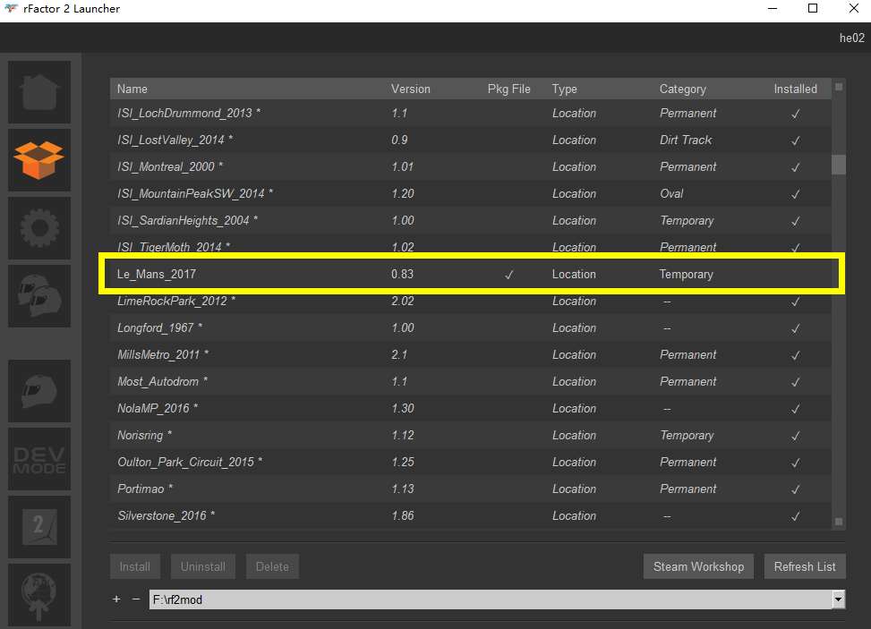Click the plus icon beside the path field
The image size is (871, 629).
[x=116, y=599]
